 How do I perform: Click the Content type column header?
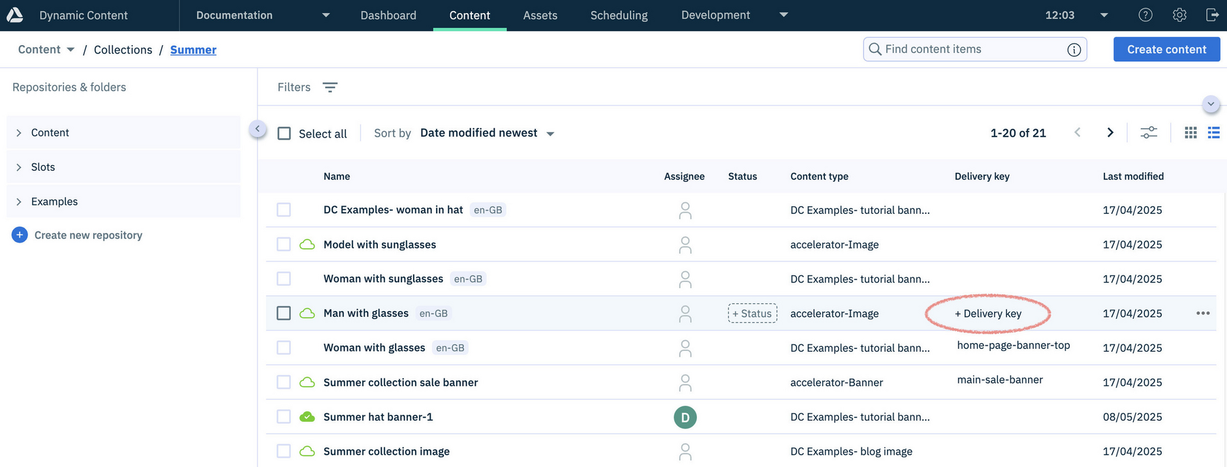coord(819,176)
